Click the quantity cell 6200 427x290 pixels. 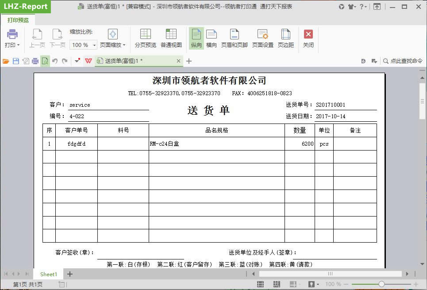tap(300, 143)
